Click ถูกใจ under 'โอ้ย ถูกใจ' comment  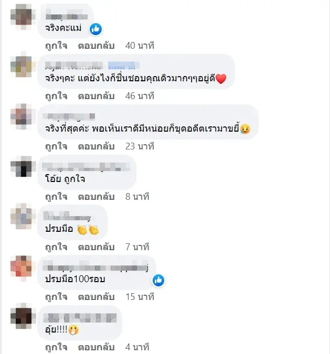[56, 197]
